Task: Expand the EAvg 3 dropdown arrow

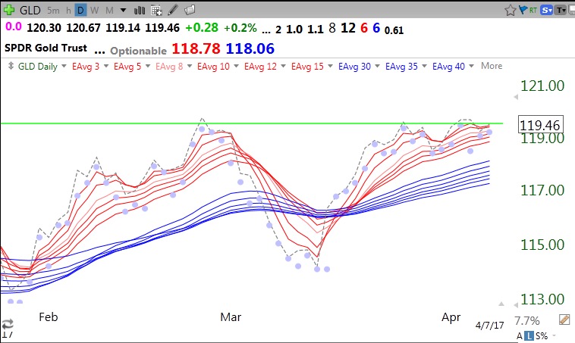Action: click(106, 67)
